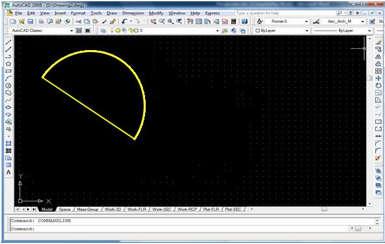385x244 pixels.
Task: Open the Plot-FLR layout tab
Action: (x=211, y=210)
